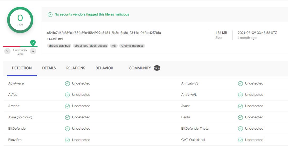The height and width of the screenshot is (148, 288).
Task: Click the 2021-07-09 03:45:58 UTC timestamp
Action: pyautogui.click(x=258, y=33)
